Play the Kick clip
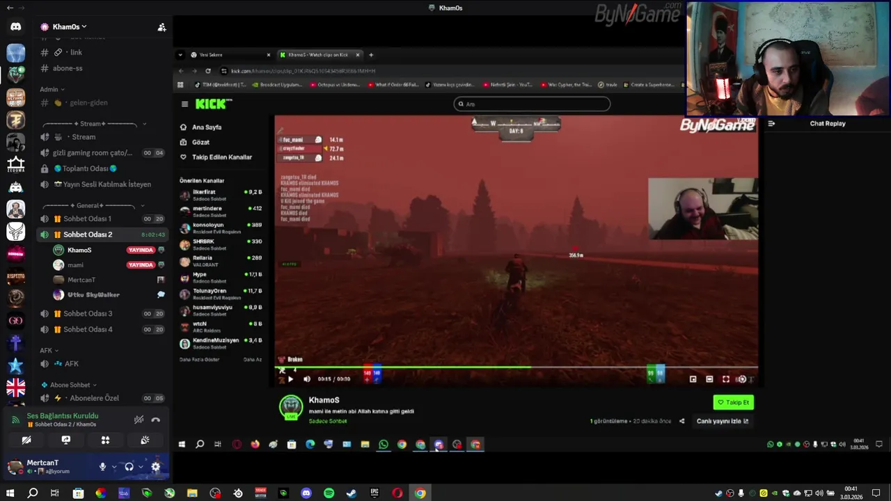 290,379
